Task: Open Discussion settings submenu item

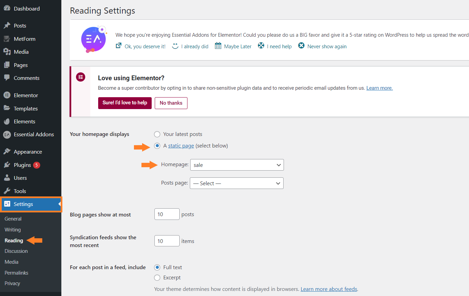Action: click(x=16, y=251)
